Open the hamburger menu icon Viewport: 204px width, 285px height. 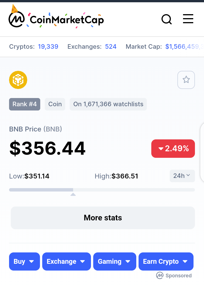(x=188, y=19)
